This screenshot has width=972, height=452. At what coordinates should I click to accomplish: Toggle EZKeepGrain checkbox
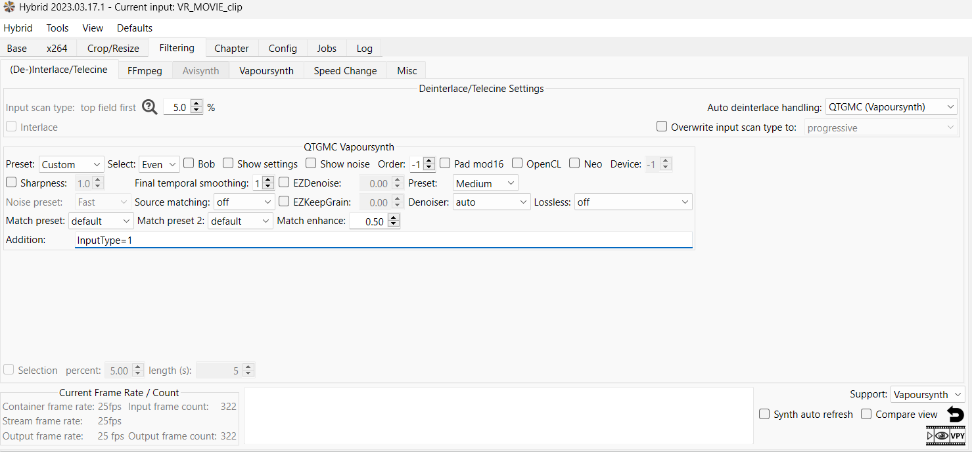click(x=285, y=202)
